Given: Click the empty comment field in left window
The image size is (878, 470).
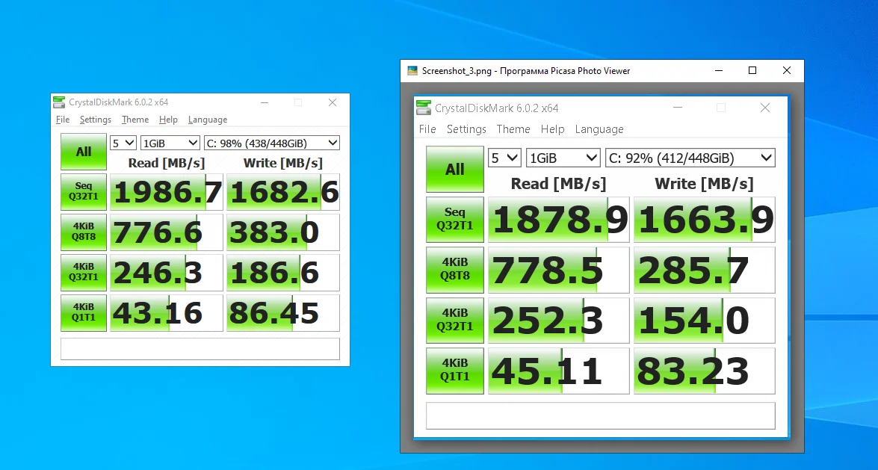Looking at the screenshot, I should point(200,348).
